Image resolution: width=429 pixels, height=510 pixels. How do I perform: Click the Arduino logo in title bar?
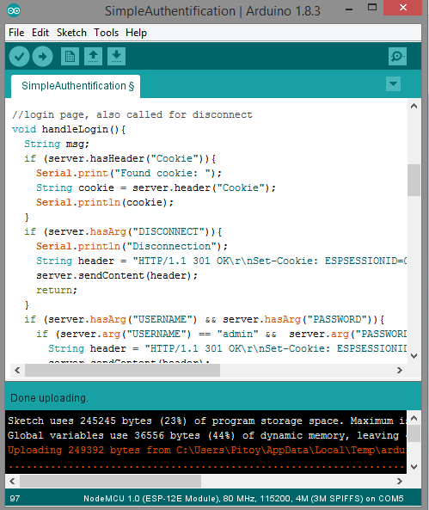click(14, 10)
